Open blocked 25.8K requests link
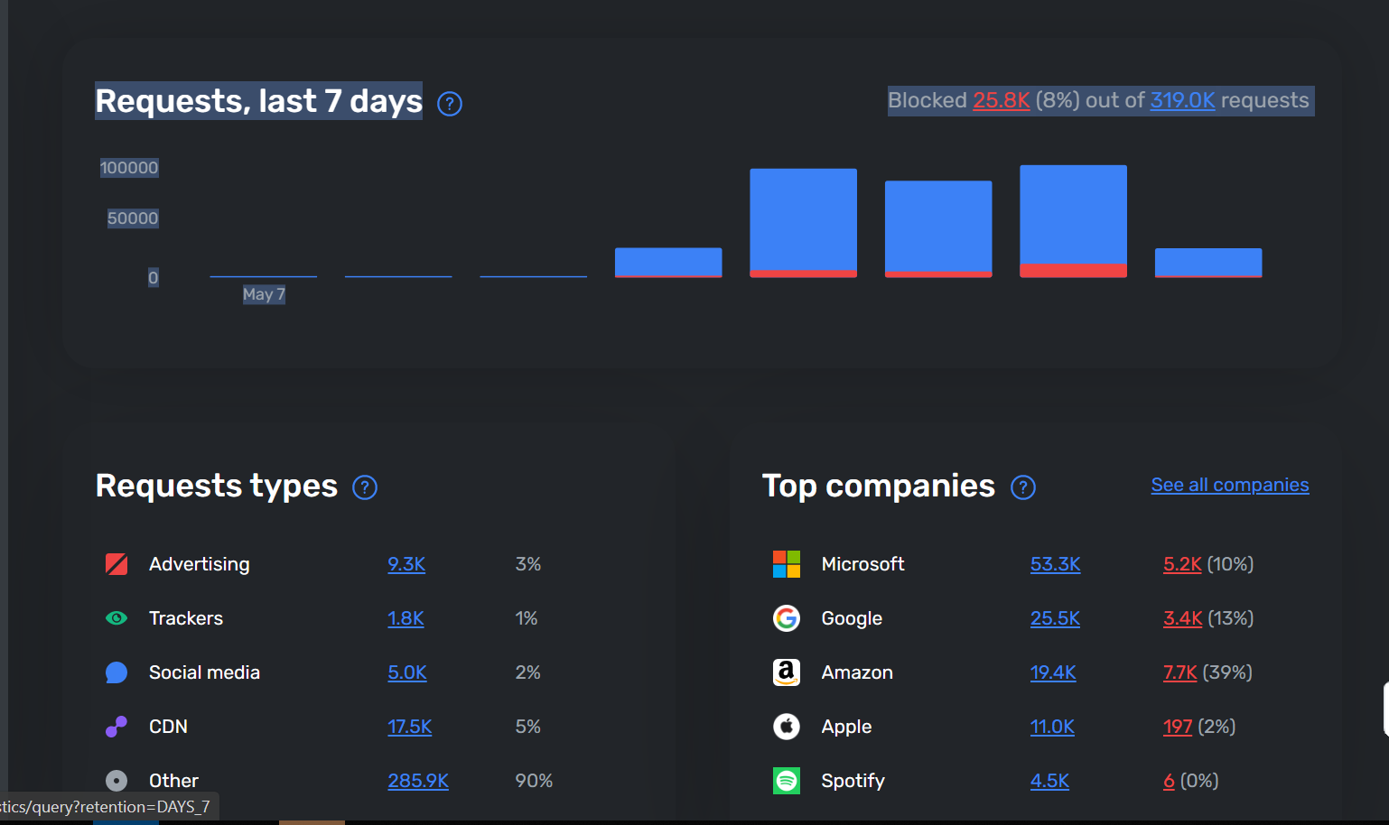Image resolution: width=1389 pixels, height=825 pixels. pyautogui.click(x=1002, y=100)
